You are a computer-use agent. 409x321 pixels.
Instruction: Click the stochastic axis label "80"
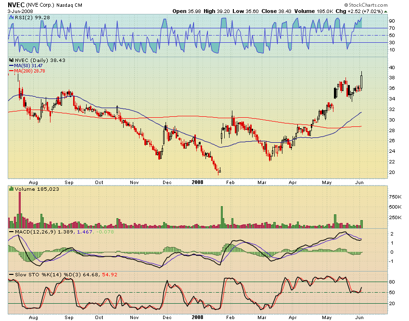pyautogui.click(x=392, y=282)
